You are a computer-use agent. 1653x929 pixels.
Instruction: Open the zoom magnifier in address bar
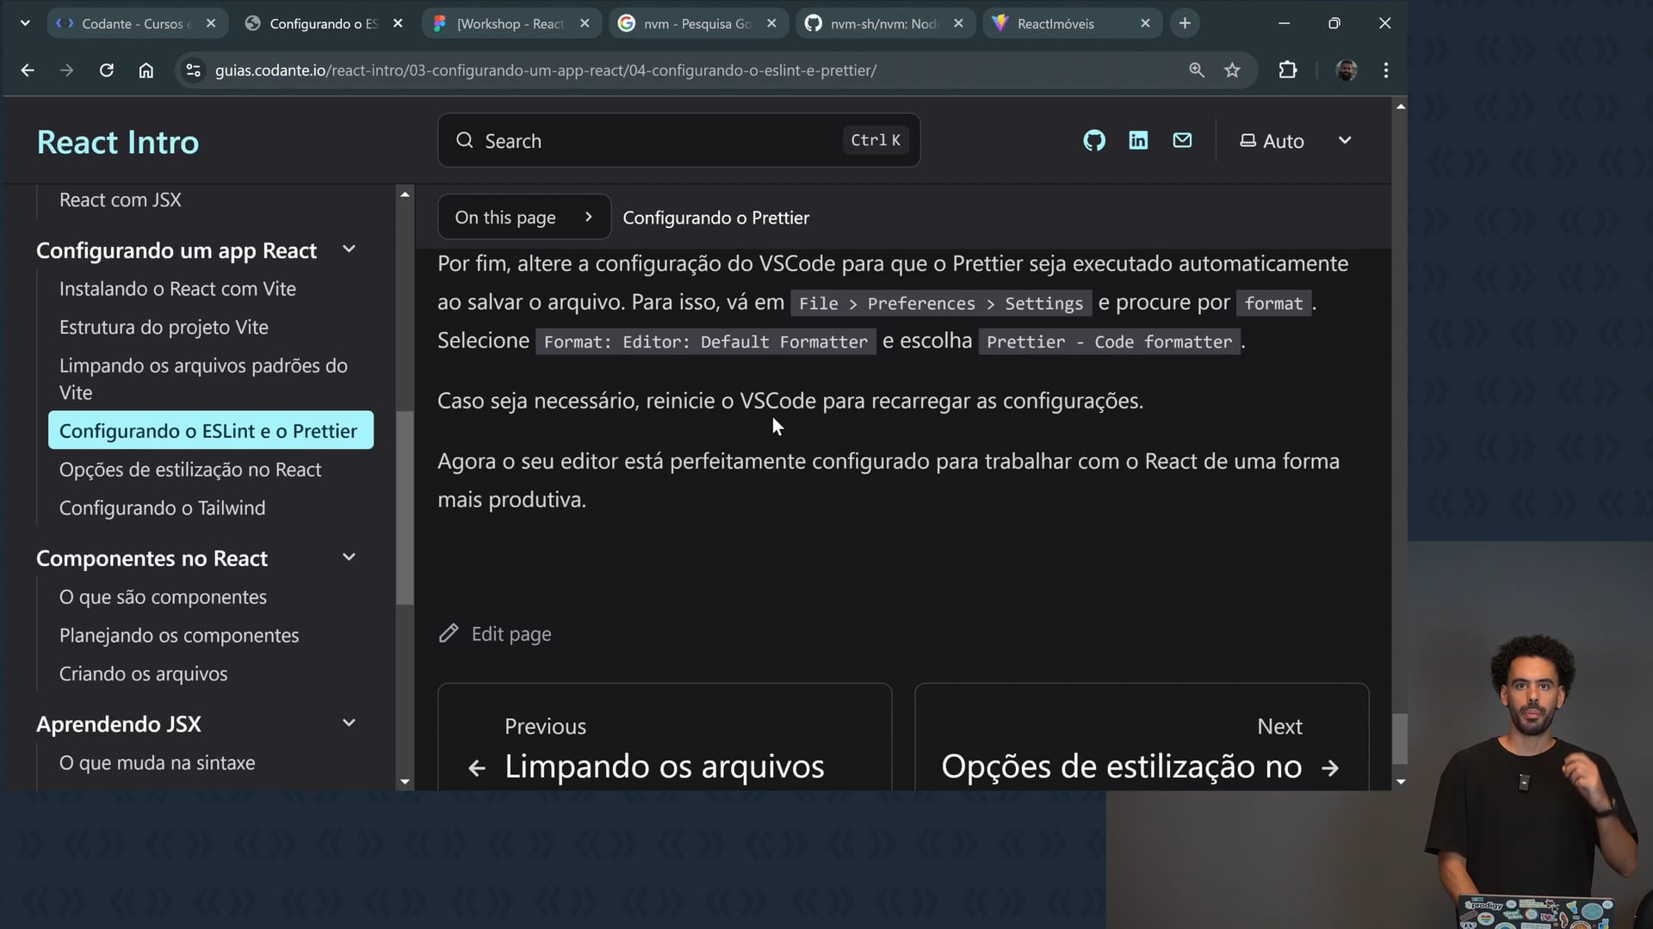click(1197, 71)
